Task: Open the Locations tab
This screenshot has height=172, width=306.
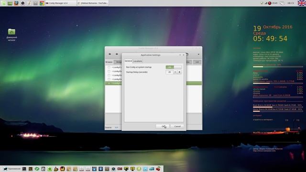Action: (138, 61)
